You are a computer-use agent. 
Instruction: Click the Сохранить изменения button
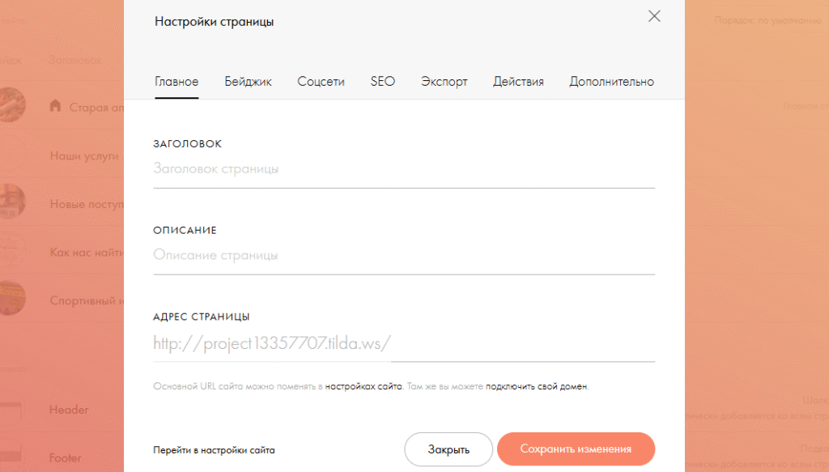point(576,449)
